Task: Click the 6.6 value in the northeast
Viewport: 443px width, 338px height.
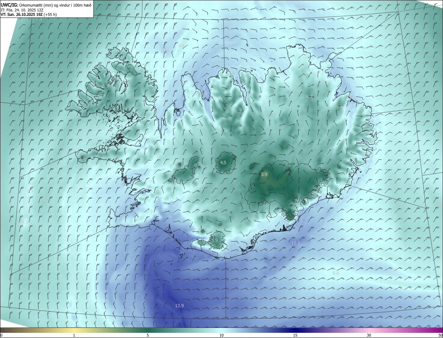Action: click(340, 107)
